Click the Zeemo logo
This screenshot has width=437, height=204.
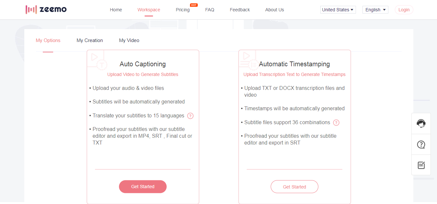click(x=45, y=9)
